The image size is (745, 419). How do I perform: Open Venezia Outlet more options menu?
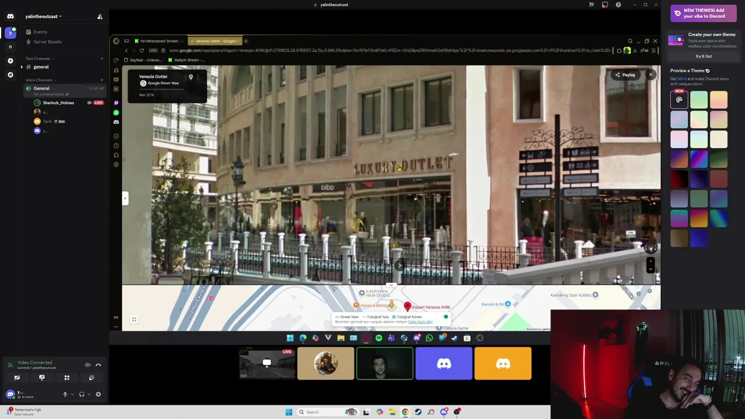click(x=198, y=77)
